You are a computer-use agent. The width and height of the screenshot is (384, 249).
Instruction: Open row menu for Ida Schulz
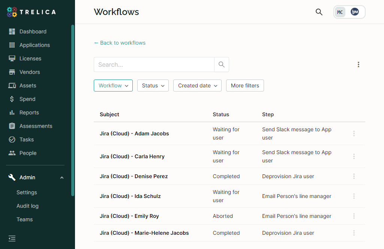pos(354,196)
